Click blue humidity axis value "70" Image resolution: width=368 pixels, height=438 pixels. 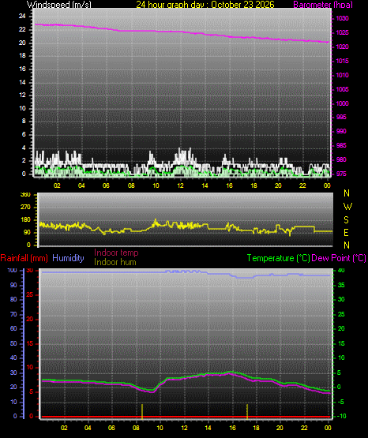13,315
